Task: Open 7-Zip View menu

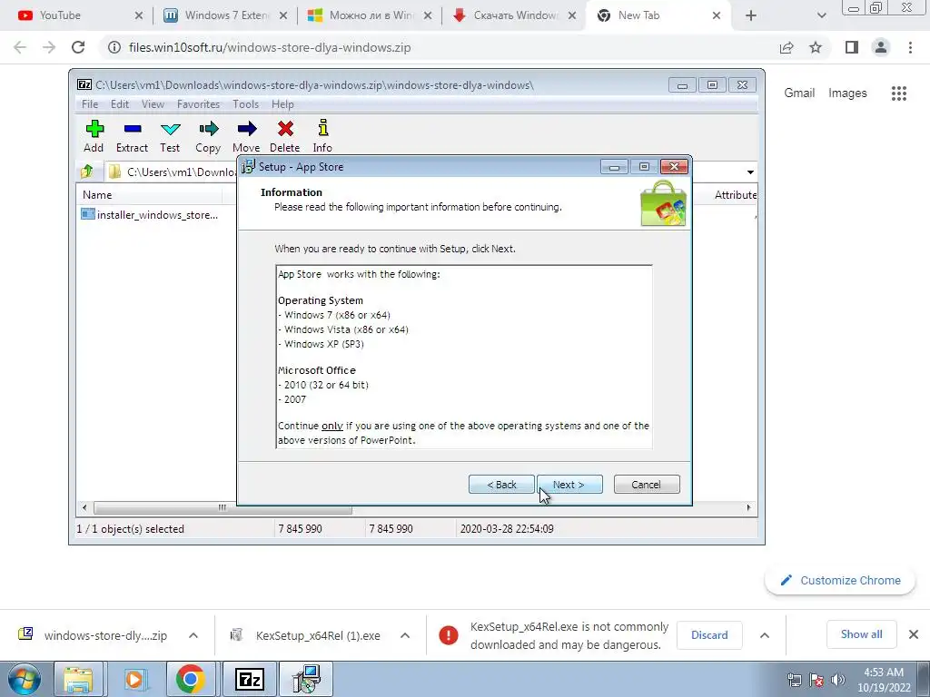Action: pos(153,104)
